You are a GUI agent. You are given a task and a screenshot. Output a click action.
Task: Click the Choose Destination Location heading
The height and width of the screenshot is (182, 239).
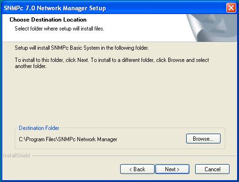[48, 20]
